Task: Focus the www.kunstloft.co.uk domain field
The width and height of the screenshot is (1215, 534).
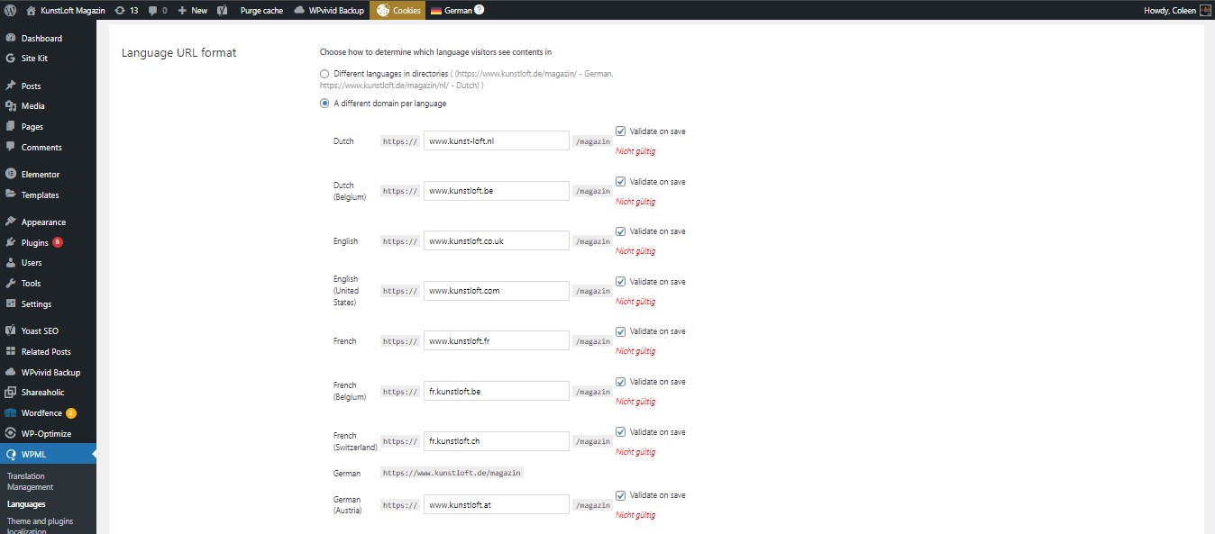Action: [x=497, y=241]
